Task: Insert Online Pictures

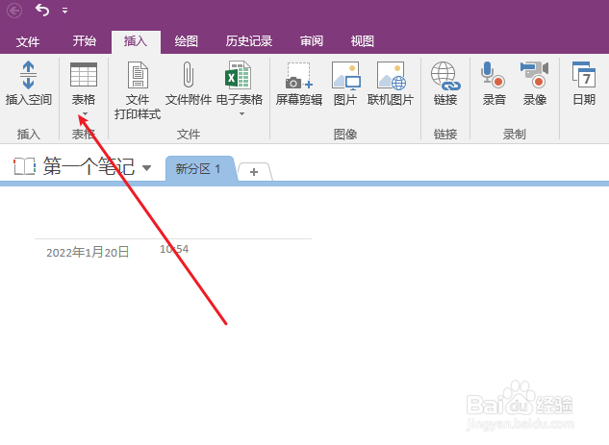Action: click(391, 84)
